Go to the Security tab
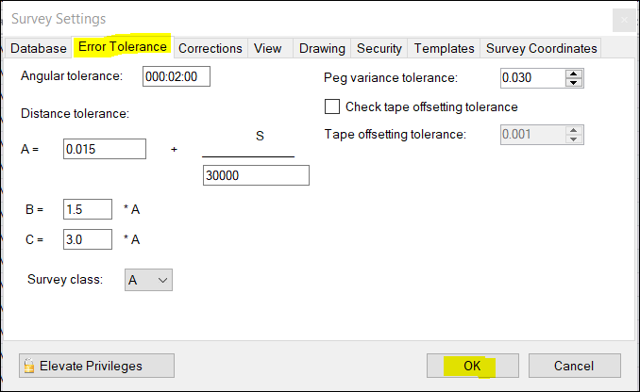Image resolution: width=640 pixels, height=392 pixels. pos(379,48)
